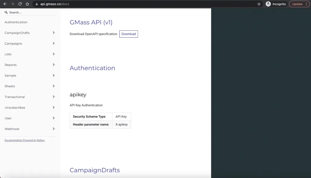Click the GMass API (v1) heading

[91, 22]
